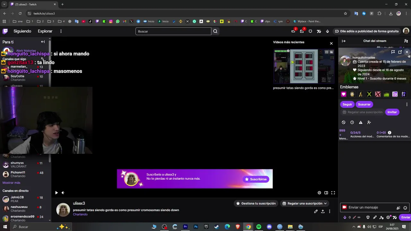The height and width of the screenshot is (231, 411).
Task: Open user card three-dot options menu
Action: click(x=407, y=104)
